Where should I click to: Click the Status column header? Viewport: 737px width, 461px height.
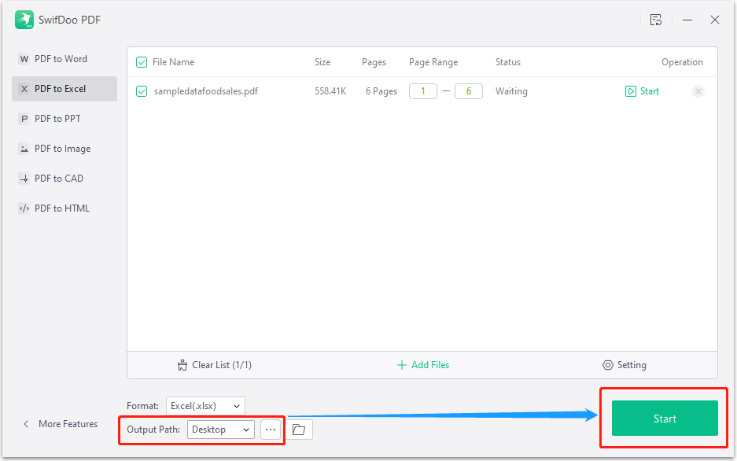508,62
